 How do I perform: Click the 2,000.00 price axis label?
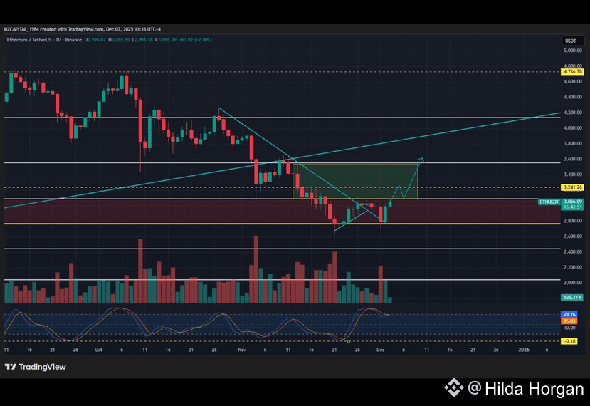click(x=573, y=283)
